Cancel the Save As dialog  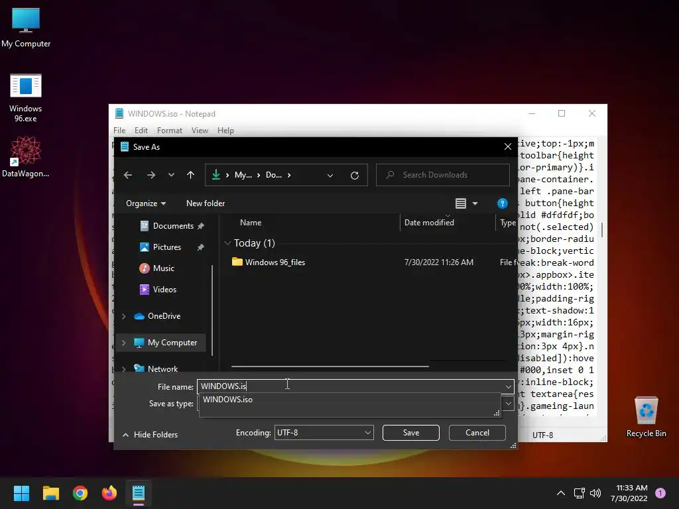coord(477,432)
